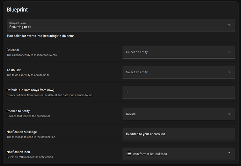241x166 pixels.
Task: Click the Notification Message label
Action: pos(22,132)
